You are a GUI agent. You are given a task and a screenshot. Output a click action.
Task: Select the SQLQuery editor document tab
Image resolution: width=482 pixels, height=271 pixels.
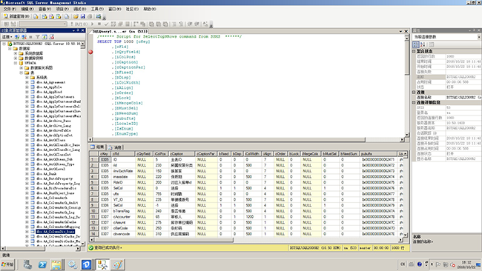point(120,31)
